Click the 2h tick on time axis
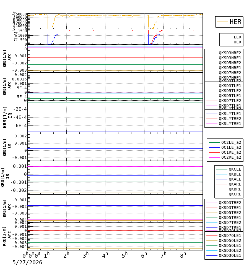This screenshot has height=272, width=249. [66, 255]
